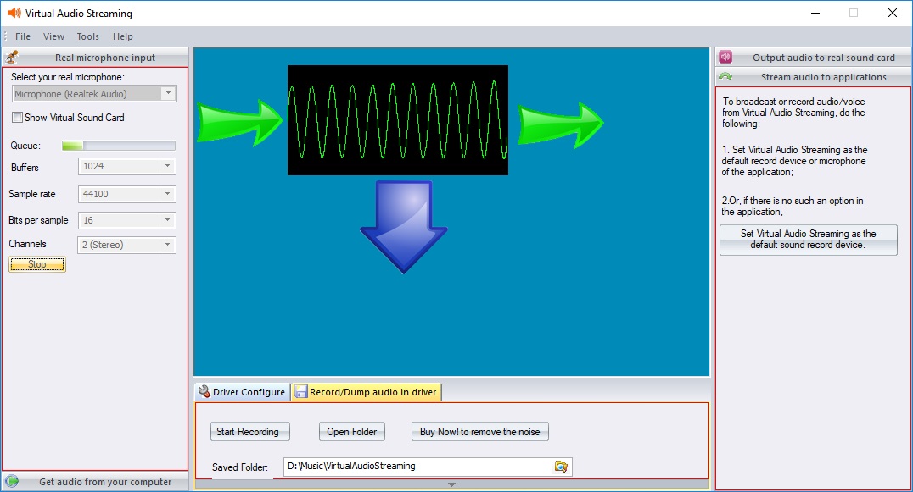Open the Tools menu
The image size is (913, 492).
87,36
